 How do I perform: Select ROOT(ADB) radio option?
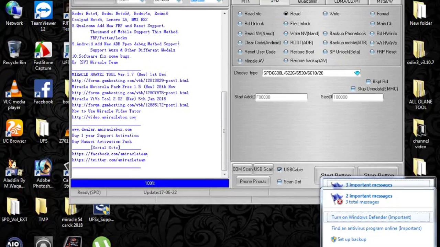(286, 43)
